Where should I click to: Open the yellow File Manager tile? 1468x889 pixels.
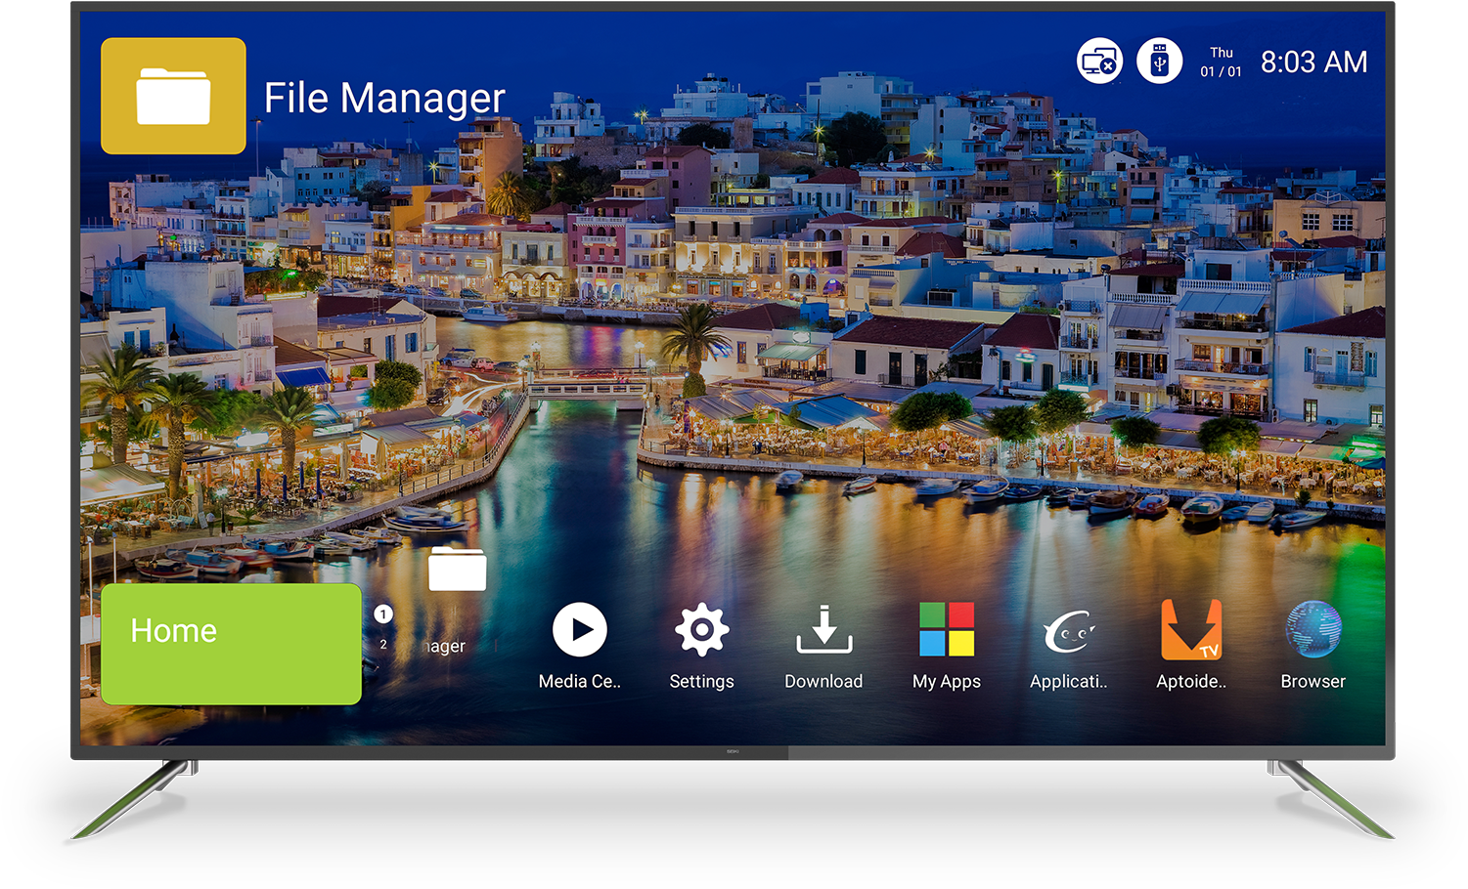coord(173,96)
